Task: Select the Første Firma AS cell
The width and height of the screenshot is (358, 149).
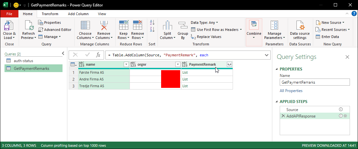Action: click(x=104, y=72)
